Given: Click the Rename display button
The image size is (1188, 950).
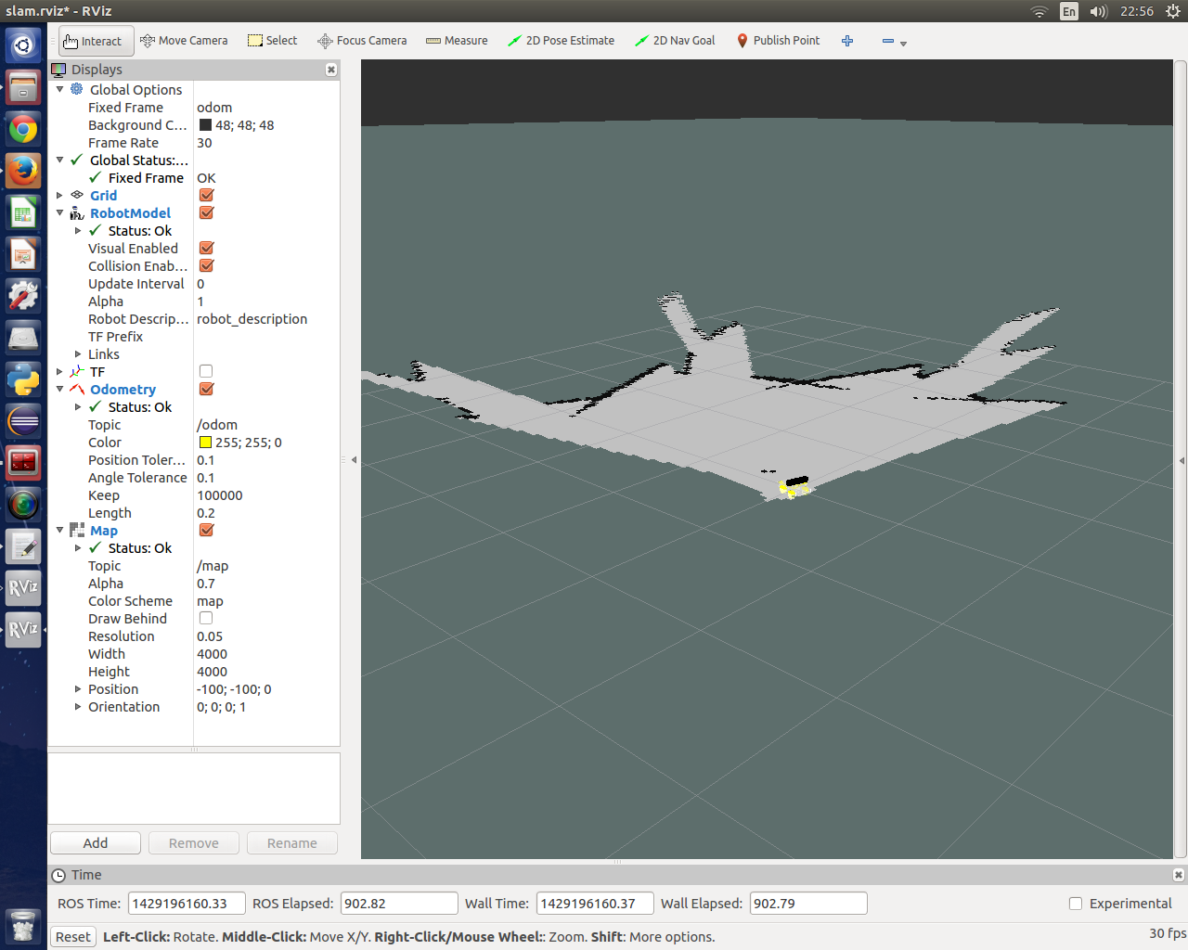Looking at the screenshot, I should [x=292, y=843].
